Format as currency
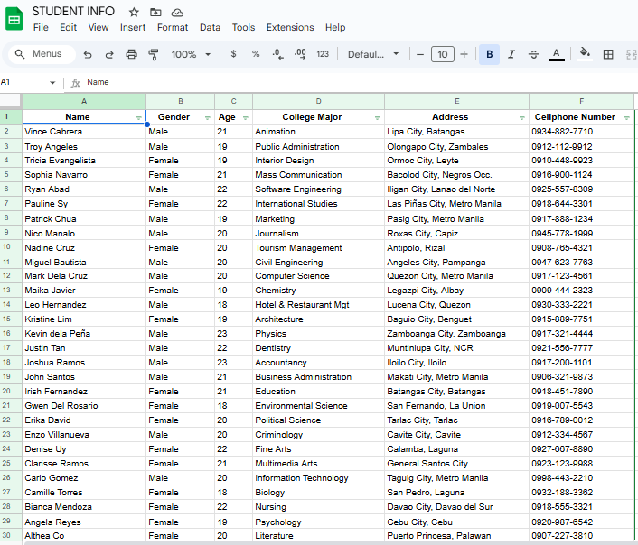Viewport: 638px width, 545px height. [233, 53]
